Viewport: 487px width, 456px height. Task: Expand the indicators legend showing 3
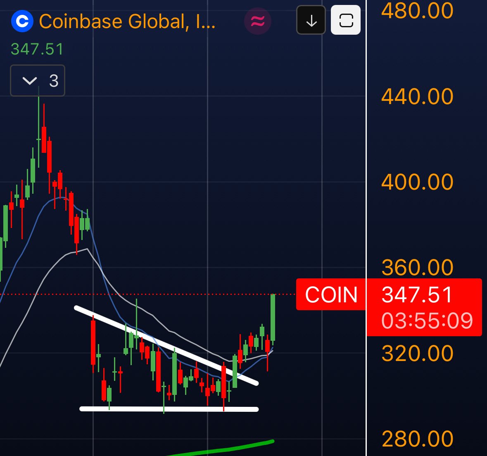point(38,81)
